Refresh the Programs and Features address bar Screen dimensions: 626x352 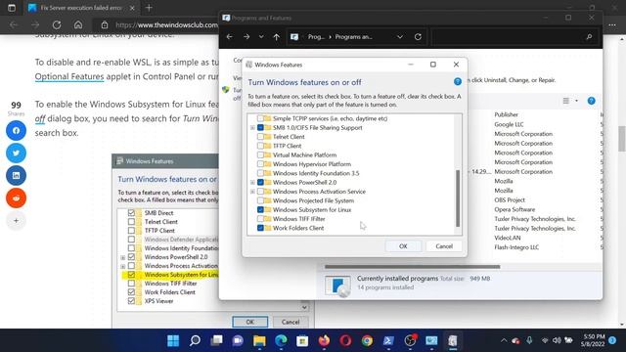point(418,37)
